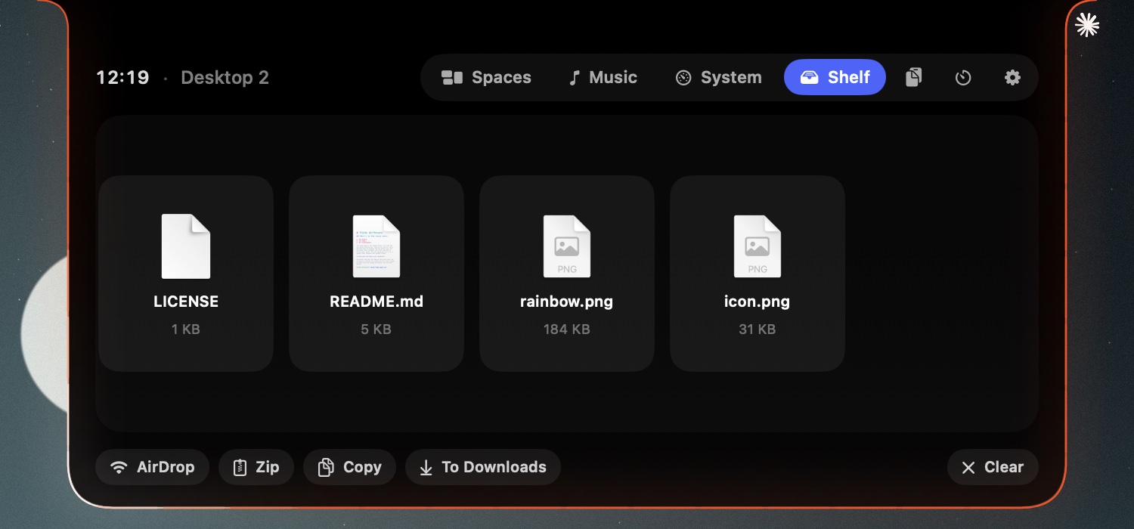1134x529 pixels.
Task: Click the Desktop 2 label
Action: 225,77
